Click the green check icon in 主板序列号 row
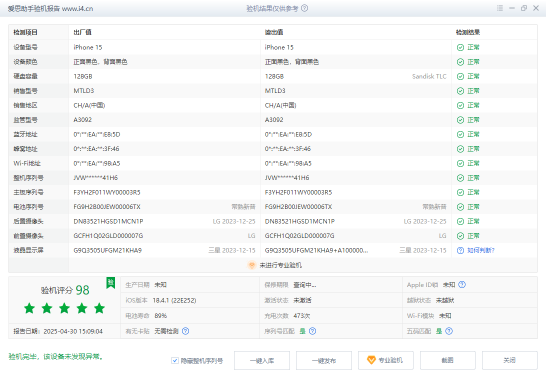This screenshot has height=378, width=546. pos(460,192)
